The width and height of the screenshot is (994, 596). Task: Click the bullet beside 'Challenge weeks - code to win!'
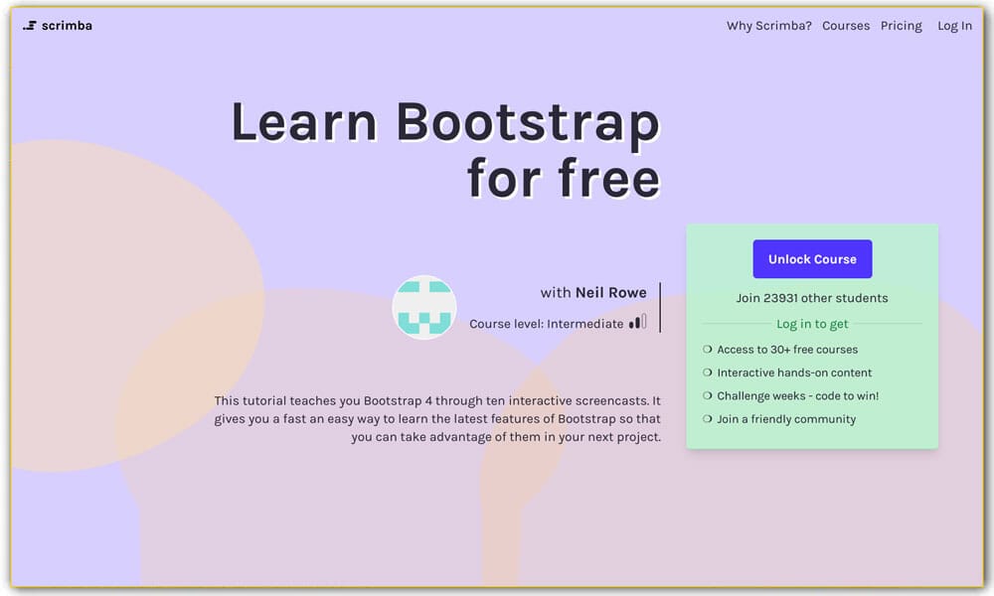[706, 395]
